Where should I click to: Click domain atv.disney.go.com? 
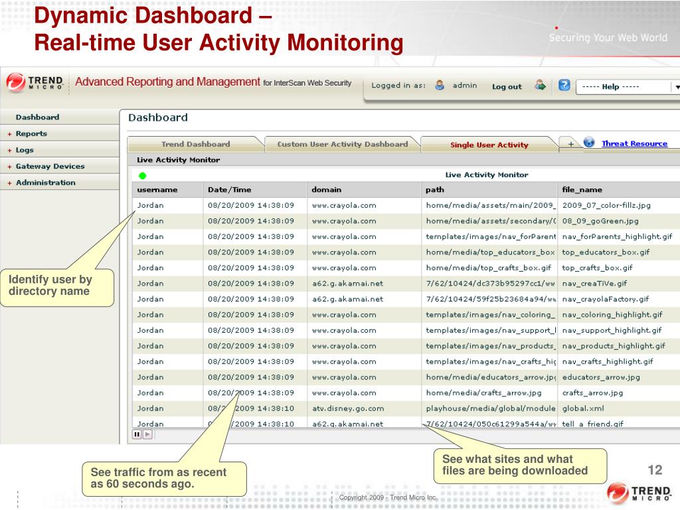348,408
